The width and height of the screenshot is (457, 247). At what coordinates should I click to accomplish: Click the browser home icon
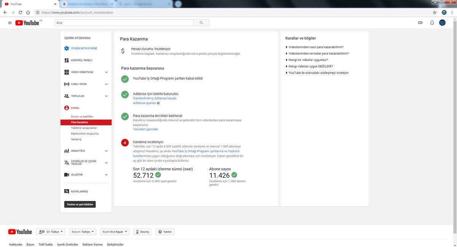coord(28,12)
